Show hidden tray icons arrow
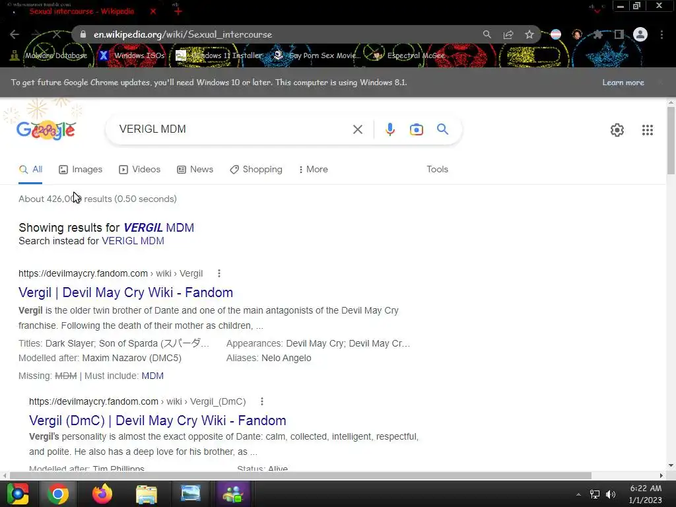Viewport: 676px width, 507px height. tap(578, 494)
